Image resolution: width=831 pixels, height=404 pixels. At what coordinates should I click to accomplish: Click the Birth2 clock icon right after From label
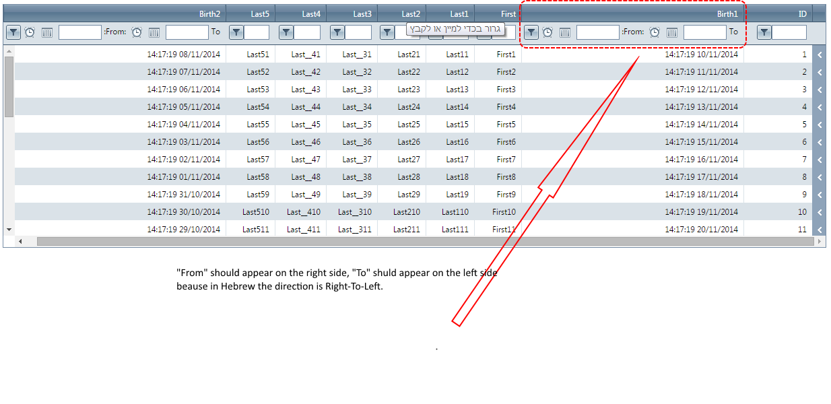pyautogui.click(x=137, y=32)
